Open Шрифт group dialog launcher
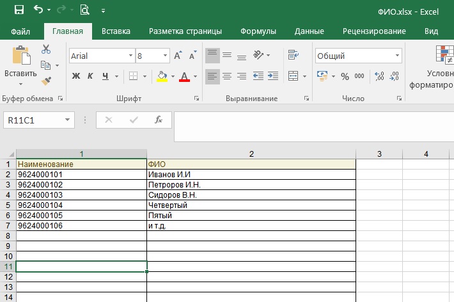The width and height of the screenshot is (454, 302). point(196,99)
